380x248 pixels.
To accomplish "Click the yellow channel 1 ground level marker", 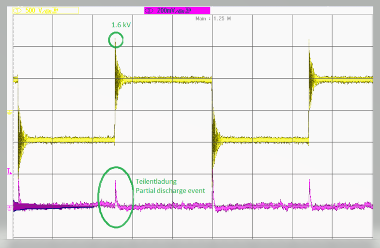I will tap(10, 112).
